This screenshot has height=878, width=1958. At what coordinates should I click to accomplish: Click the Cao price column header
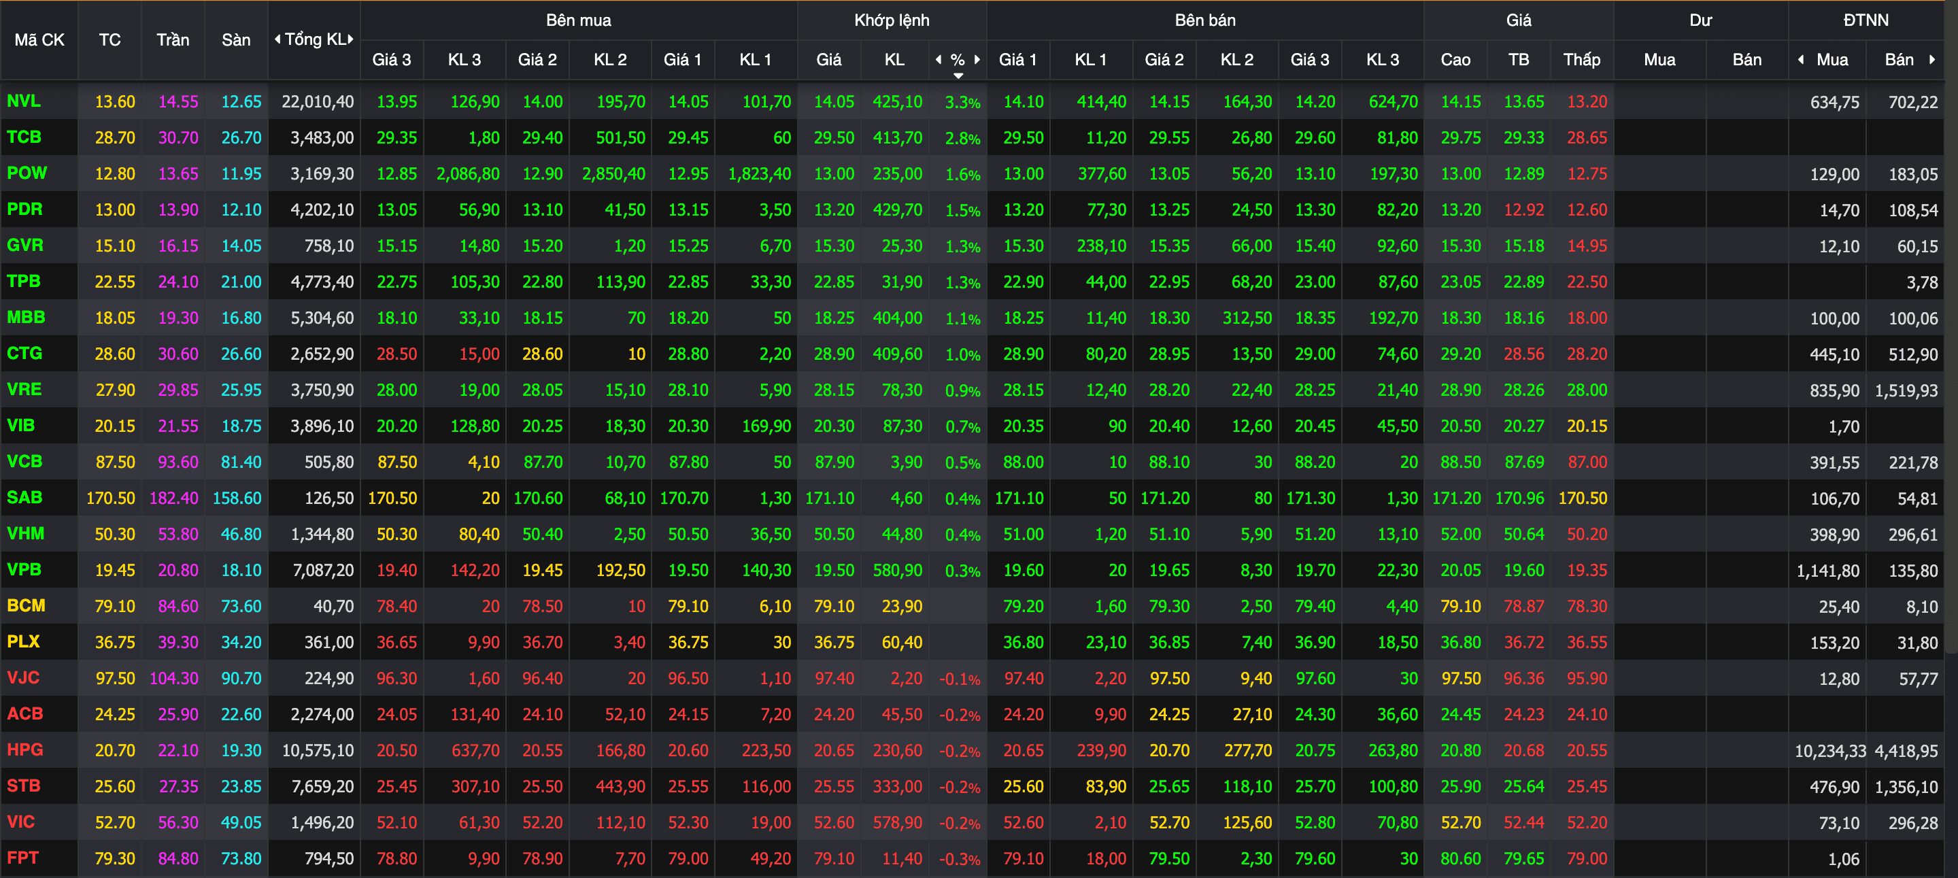pyautogui.click(x=1455, y=59)
